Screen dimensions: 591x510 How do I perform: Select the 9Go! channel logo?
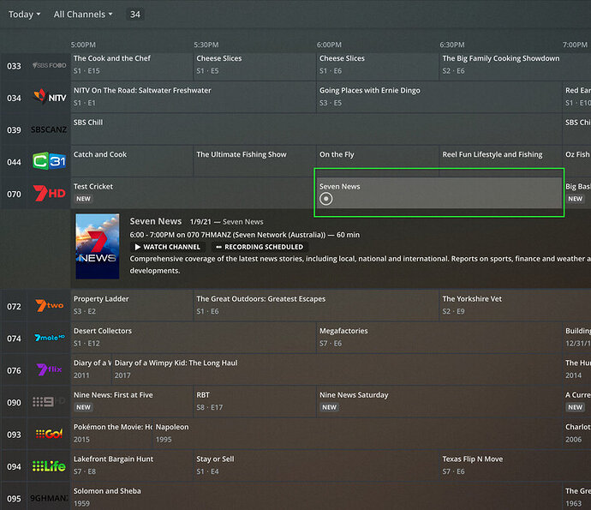coord(50,434)
